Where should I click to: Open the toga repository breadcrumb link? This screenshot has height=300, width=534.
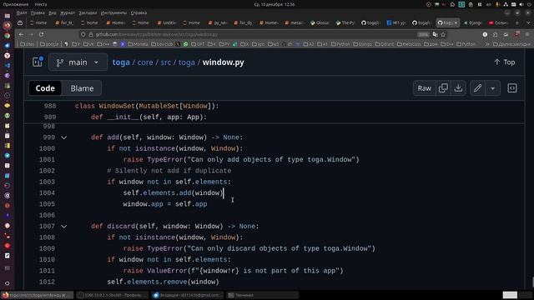pos(121,62)
